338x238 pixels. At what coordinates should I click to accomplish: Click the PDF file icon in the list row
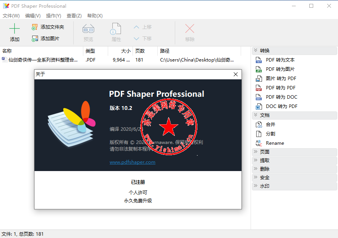(x=4, y=60)
